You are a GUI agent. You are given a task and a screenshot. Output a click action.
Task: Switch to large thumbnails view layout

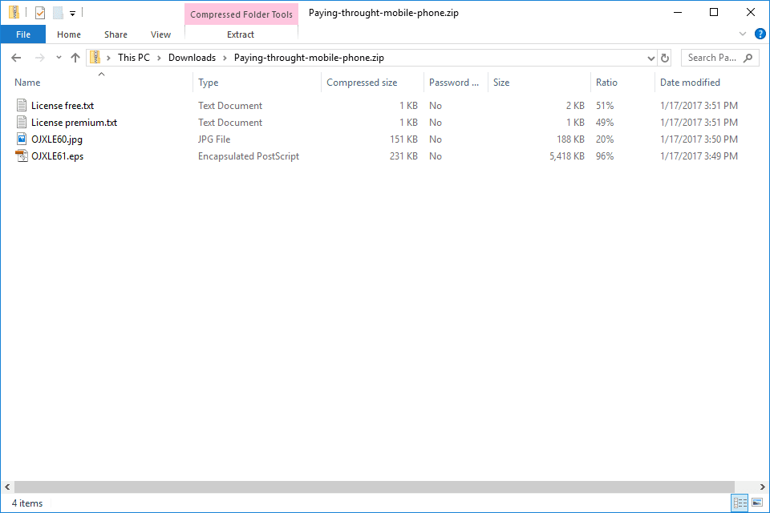pos(757,503)
